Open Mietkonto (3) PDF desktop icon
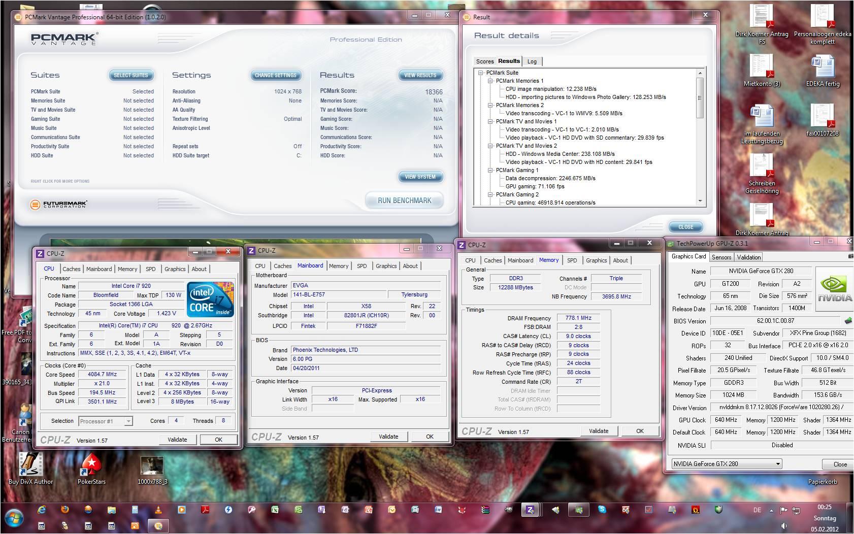This screenshot has height=534, width=854. click(762, 71)
